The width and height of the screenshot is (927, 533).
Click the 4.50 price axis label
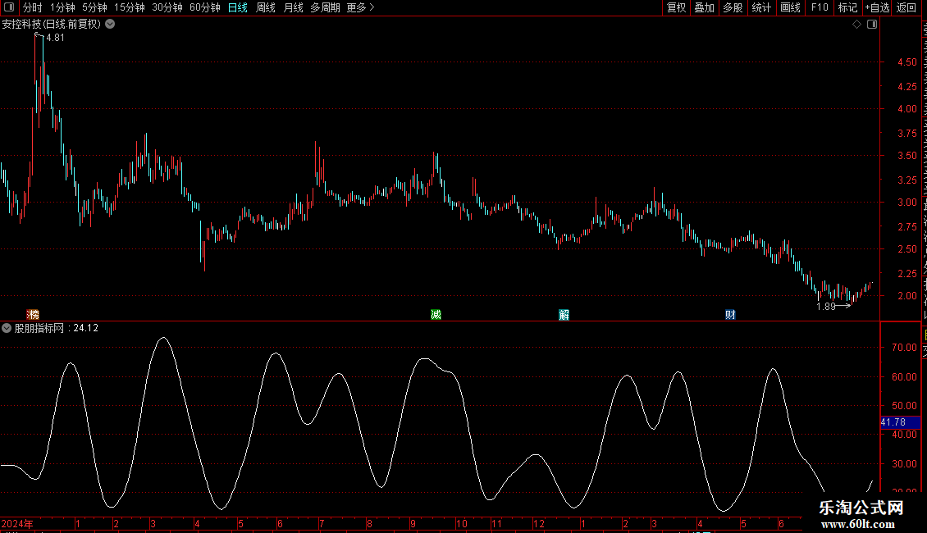[x=906, y=62]
